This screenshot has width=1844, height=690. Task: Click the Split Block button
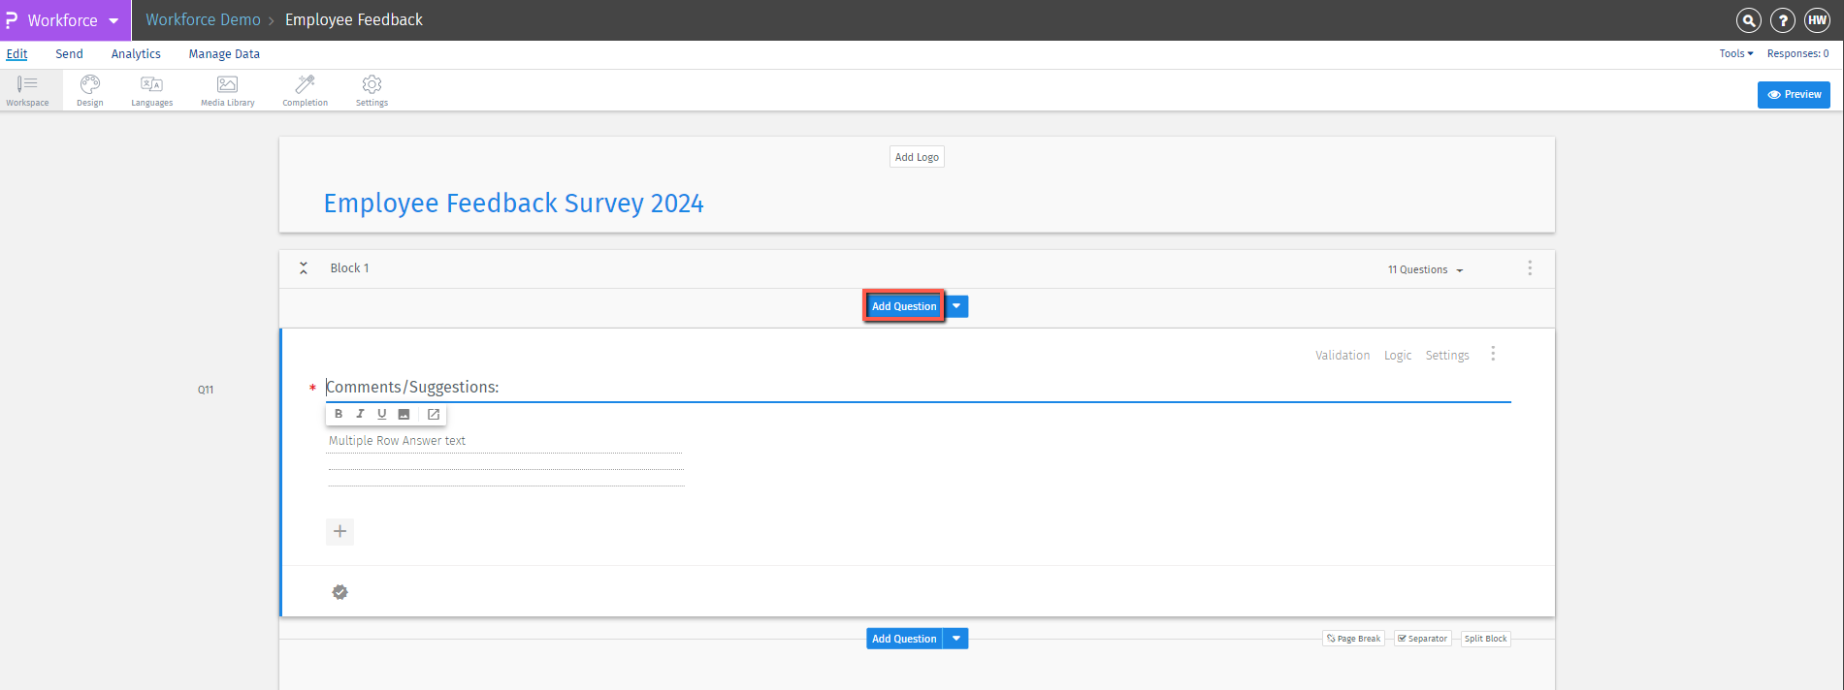(x=1486, y=639)
